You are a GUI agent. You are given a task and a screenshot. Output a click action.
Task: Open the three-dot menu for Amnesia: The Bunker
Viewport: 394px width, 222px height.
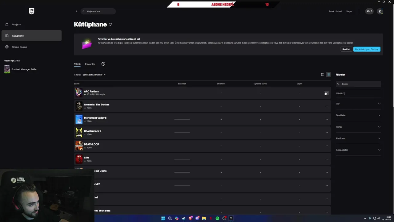point(327,106)
